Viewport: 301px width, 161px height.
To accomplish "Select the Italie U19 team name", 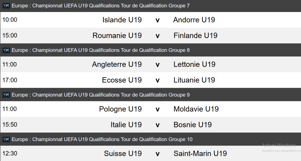I will [x=126, y=125].
